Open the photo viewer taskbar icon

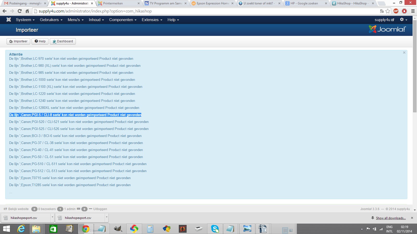[247, 229]
